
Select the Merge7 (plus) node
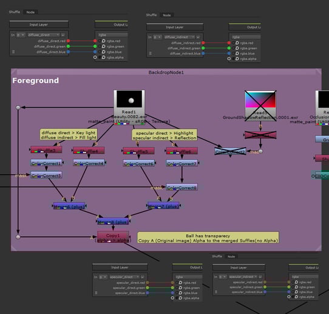coord(163,206)
